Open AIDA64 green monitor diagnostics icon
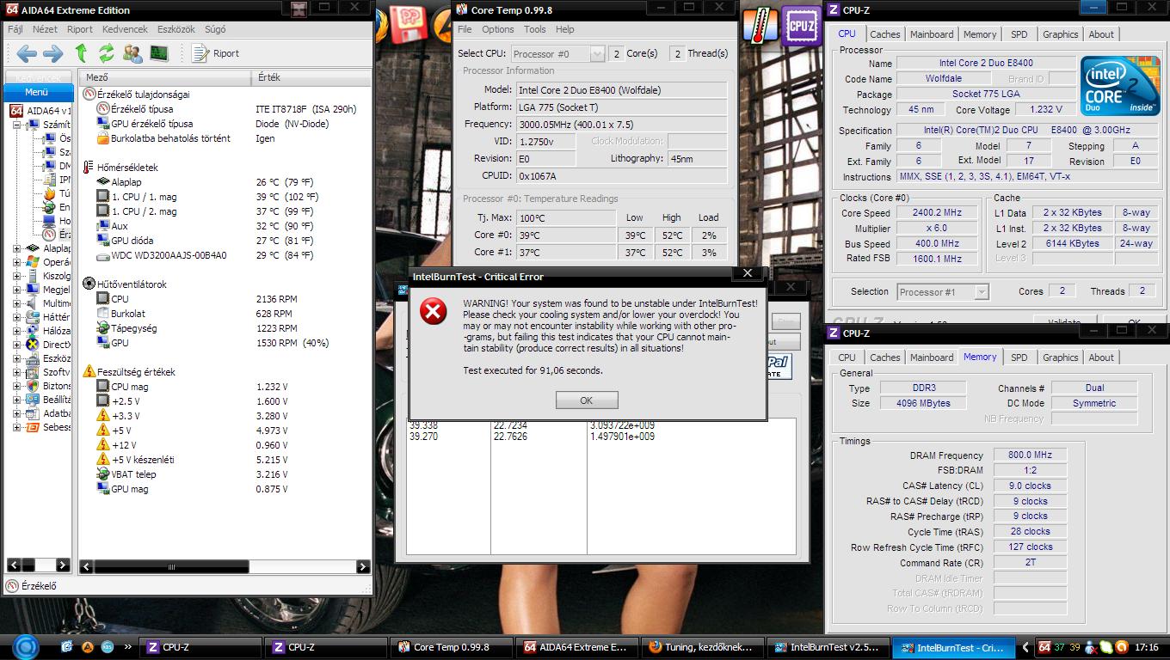This screenshot has height=660, width=1170. click(159, 53)
